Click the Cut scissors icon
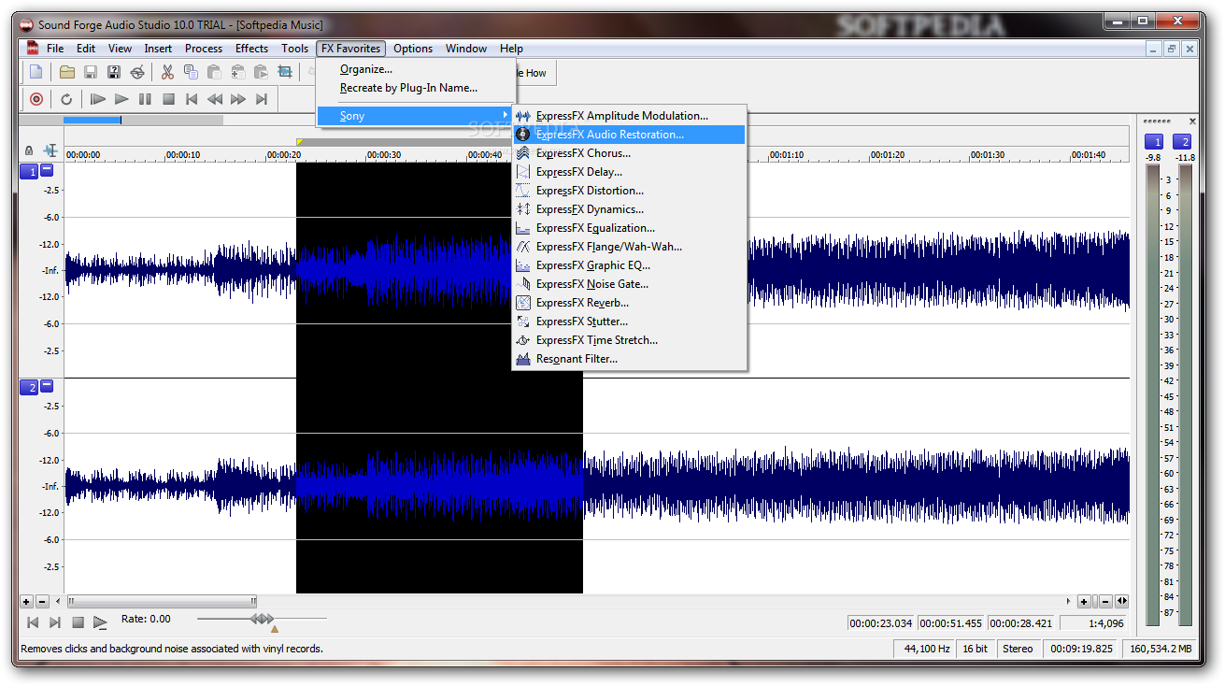1225x686 pixels. click(167, 72)
